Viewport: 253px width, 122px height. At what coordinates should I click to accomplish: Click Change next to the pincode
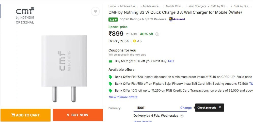(186, 108)
